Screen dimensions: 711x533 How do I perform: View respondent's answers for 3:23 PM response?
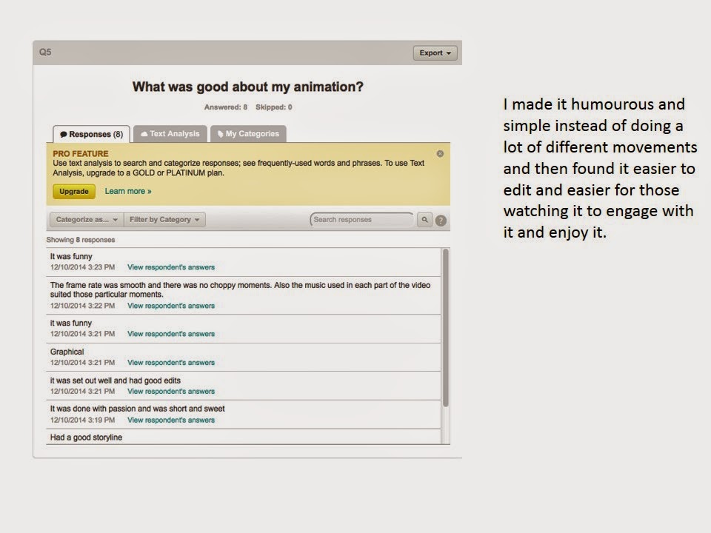[x=171, y=267]
